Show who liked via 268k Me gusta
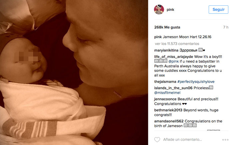The height and width of the screenshot is (145, 230). click(167, 27)
